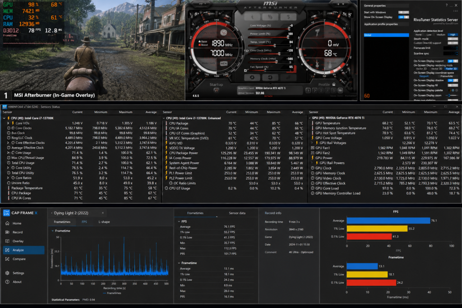Image resolution: width=462 pixels, height=308 pixels.
Task: Adjust On-Screen Display zoom slider
Action: click(451, 96)
